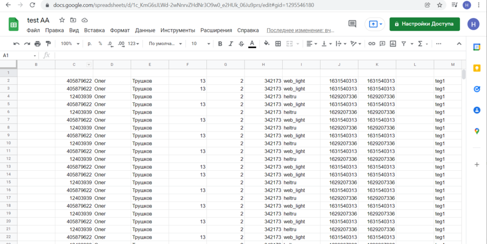Open the Данные menu
Screen dimensions: 487x244
145,30
